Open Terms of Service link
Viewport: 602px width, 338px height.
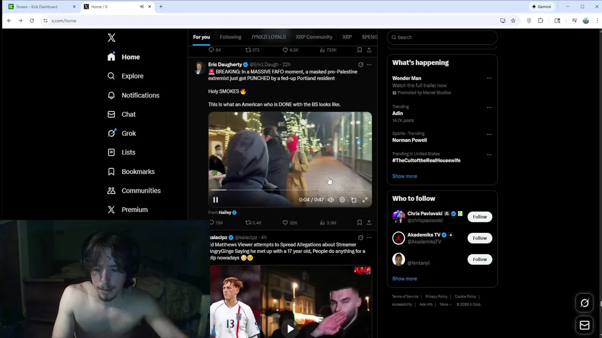(405, 297)
